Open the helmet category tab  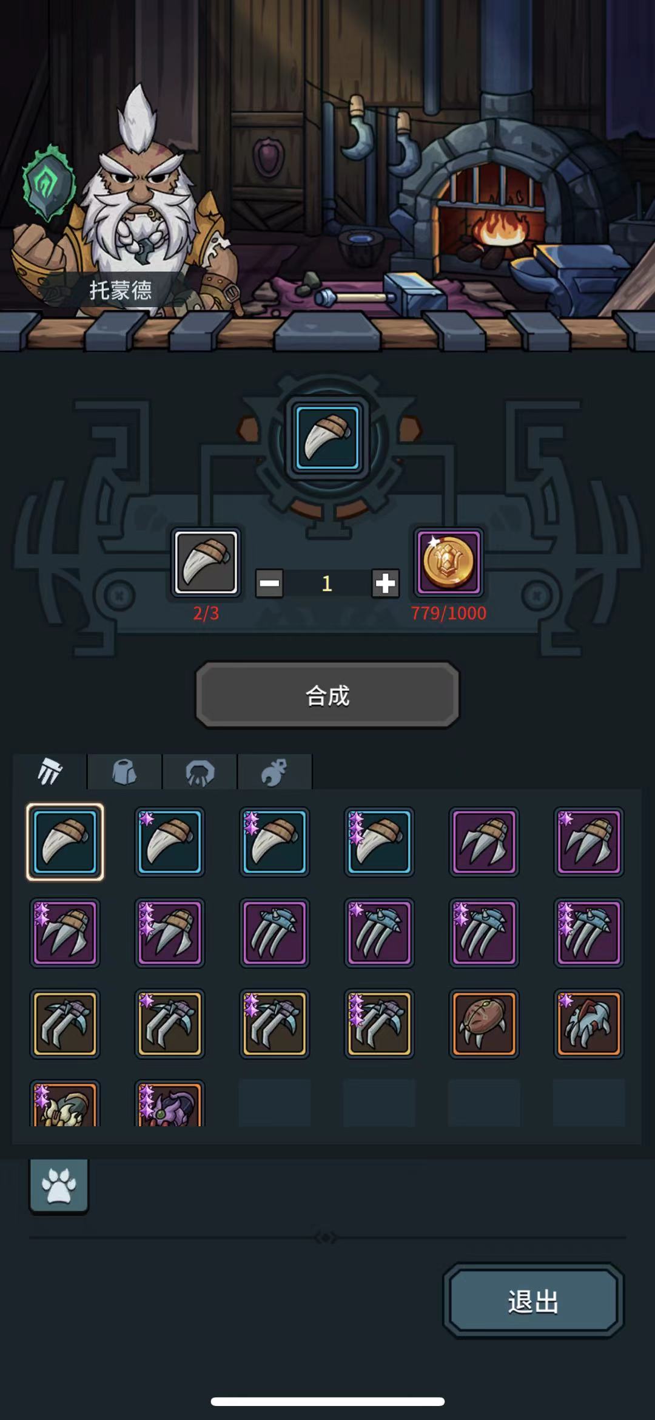click(x=200, y=772)
